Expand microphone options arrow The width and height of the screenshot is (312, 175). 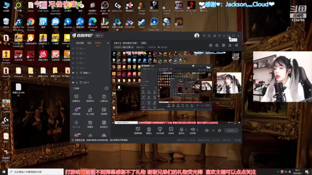coord(186,130)
